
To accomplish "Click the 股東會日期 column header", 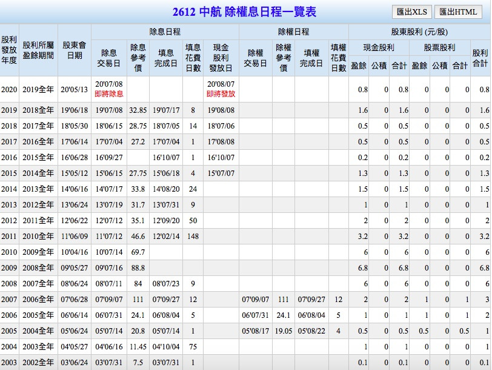I will click(75, 50).
